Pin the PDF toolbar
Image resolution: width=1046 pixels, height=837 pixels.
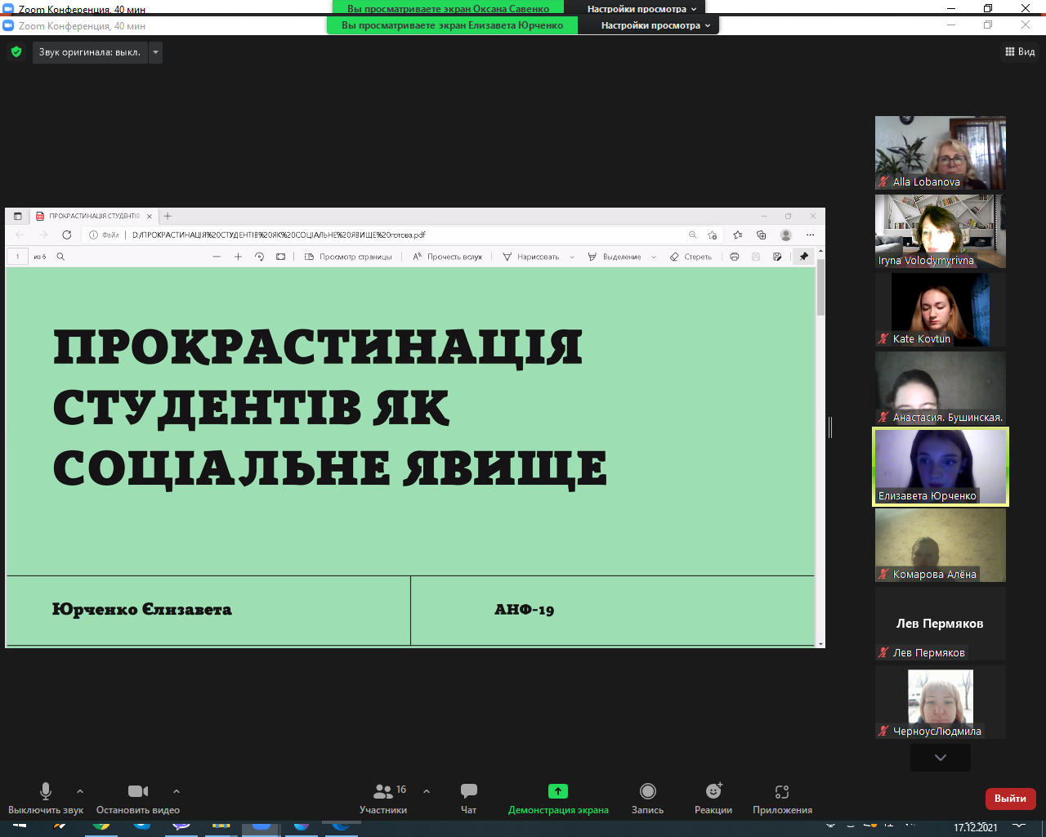click(804, 257)
